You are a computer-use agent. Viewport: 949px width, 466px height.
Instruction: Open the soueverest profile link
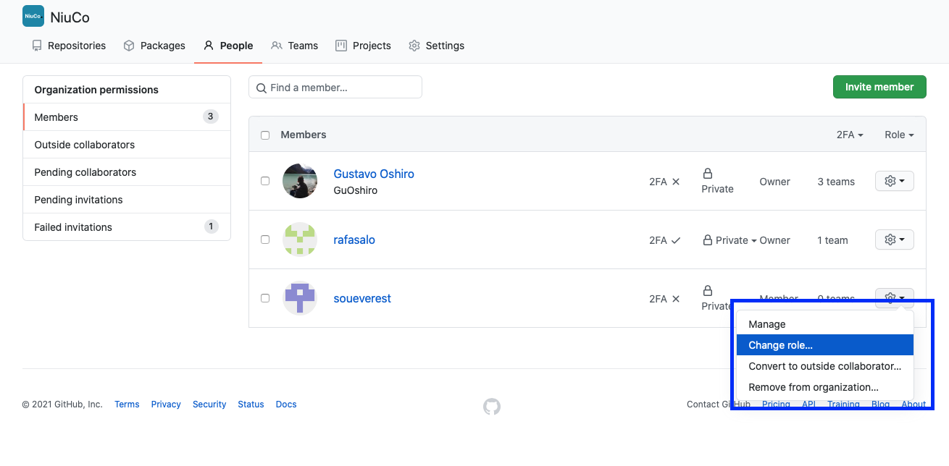point(362,298)
